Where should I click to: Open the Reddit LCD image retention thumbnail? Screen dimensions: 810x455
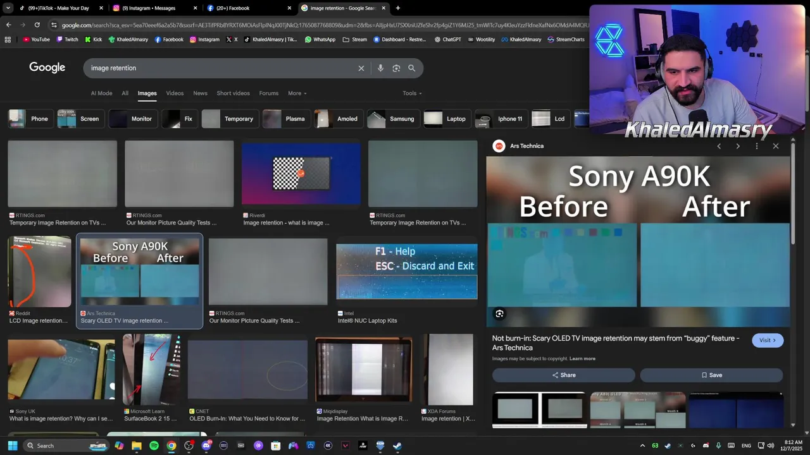pyautogui.click(x=39, y=272)
